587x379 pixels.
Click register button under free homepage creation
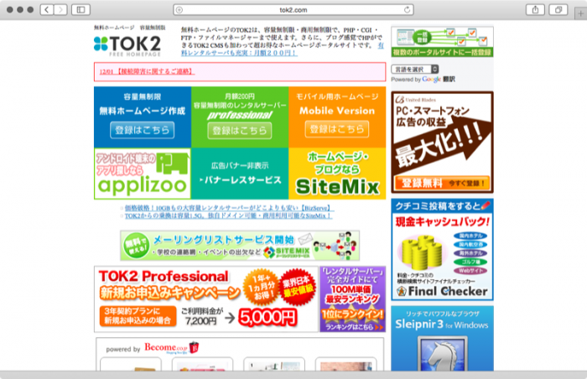point(143,130)
